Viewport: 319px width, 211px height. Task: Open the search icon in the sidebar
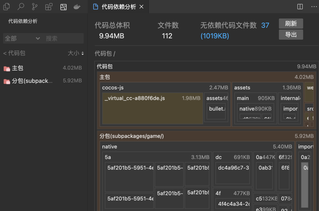[x=21, y=7]
